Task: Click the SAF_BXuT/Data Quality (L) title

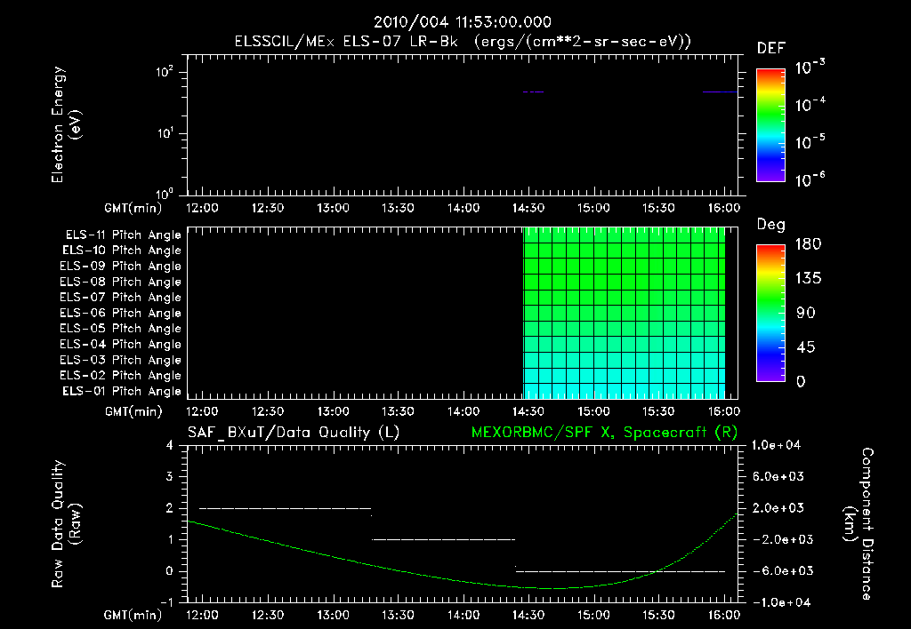Action: click(x=294, y=433)
